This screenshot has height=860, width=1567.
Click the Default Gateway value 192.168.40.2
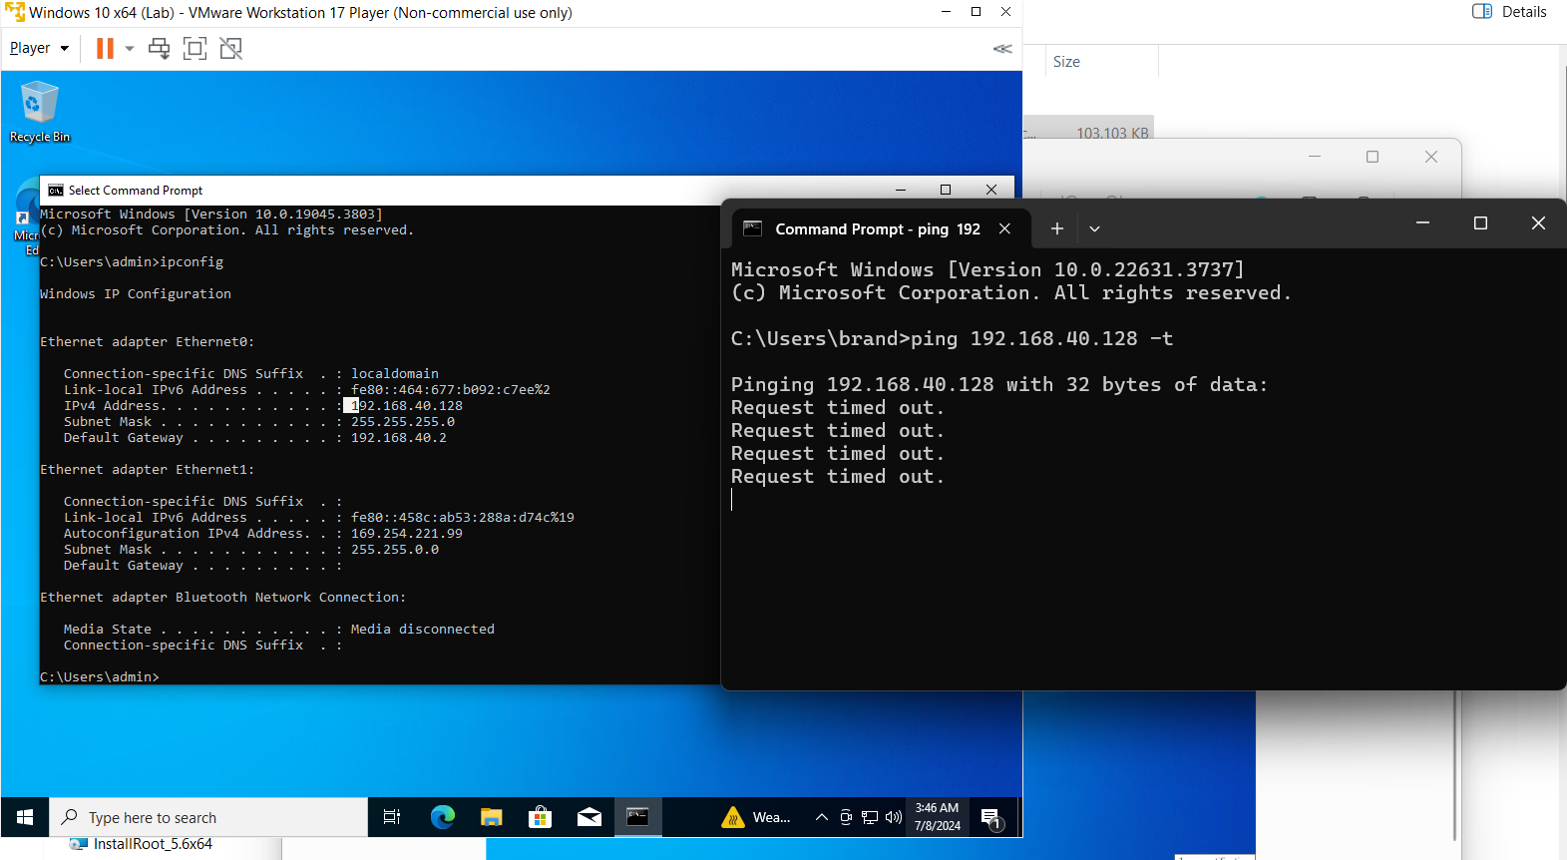[399, 438]
